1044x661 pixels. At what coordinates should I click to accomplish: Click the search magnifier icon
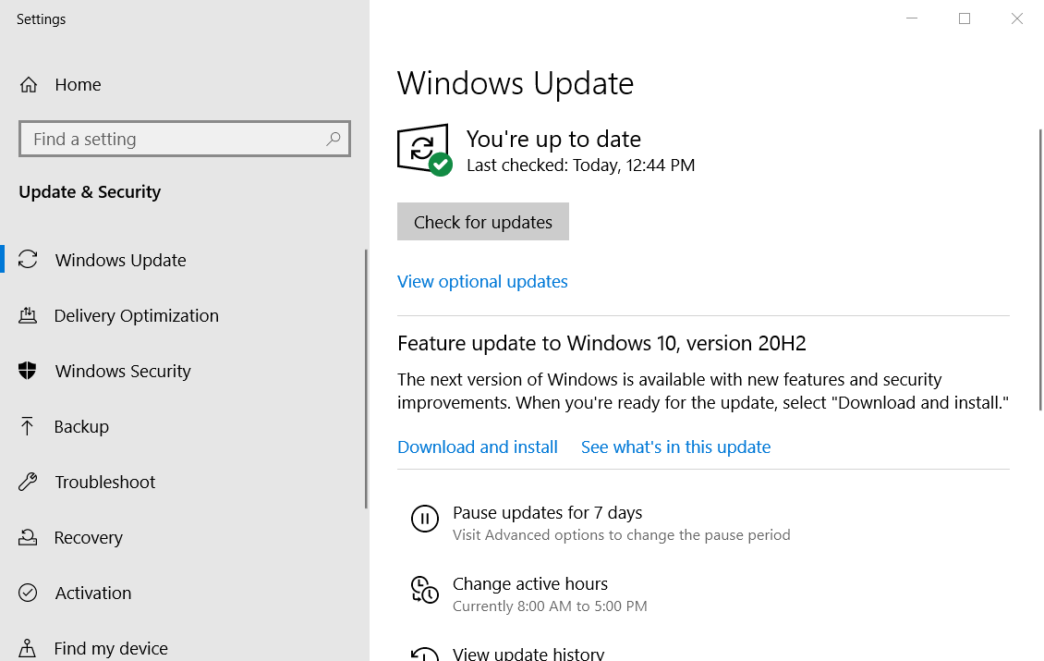333,139
